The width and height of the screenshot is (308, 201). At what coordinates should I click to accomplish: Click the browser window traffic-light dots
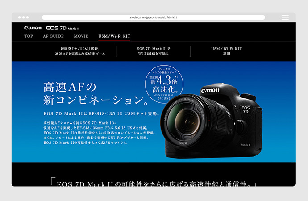(x=23, y=17)
